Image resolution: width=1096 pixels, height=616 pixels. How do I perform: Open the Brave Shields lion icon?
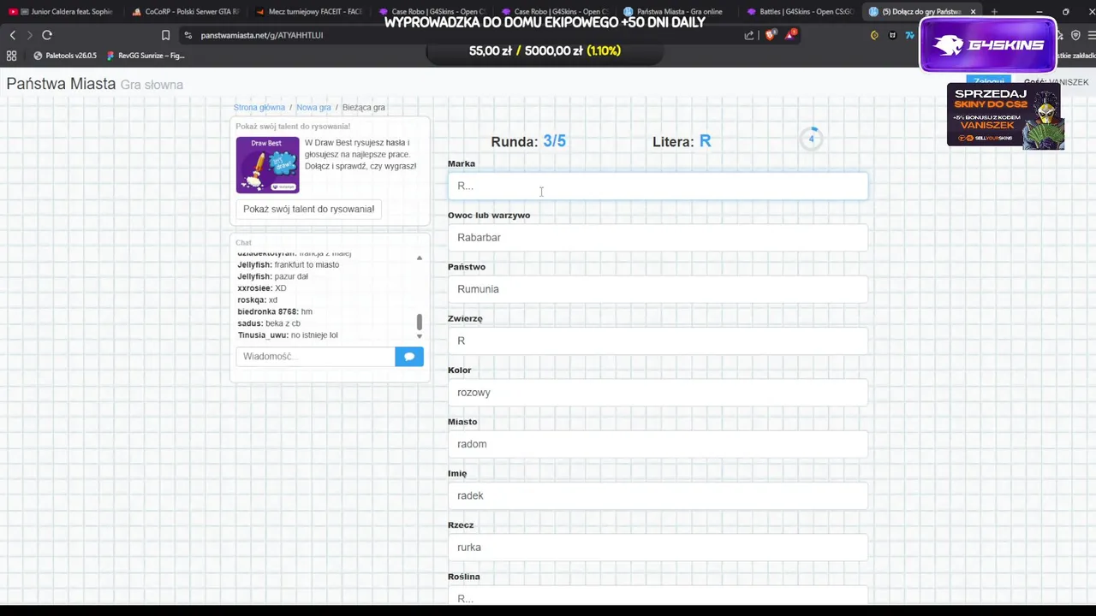coord(770,35)
